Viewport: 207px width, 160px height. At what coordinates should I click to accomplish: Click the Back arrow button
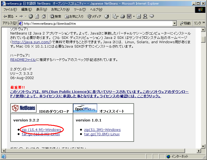8,16
